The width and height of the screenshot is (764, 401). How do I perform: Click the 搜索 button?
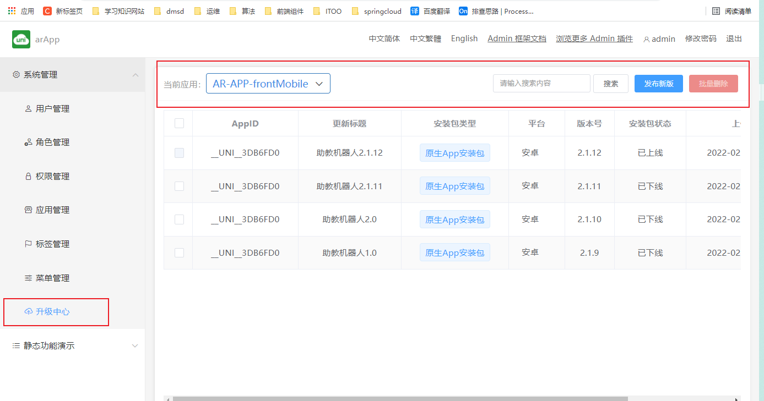coord(611,84)
